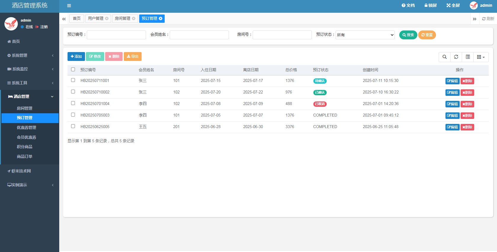This screenshot has height=252, width=497.
Task: Click the blue 添加 button
Action: coord(76,56)
